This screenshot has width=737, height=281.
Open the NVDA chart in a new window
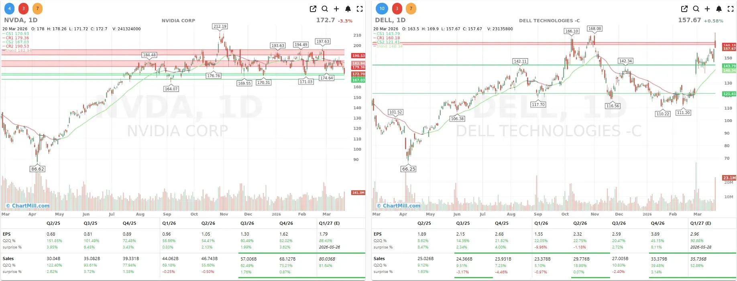(x=313, y=8)
